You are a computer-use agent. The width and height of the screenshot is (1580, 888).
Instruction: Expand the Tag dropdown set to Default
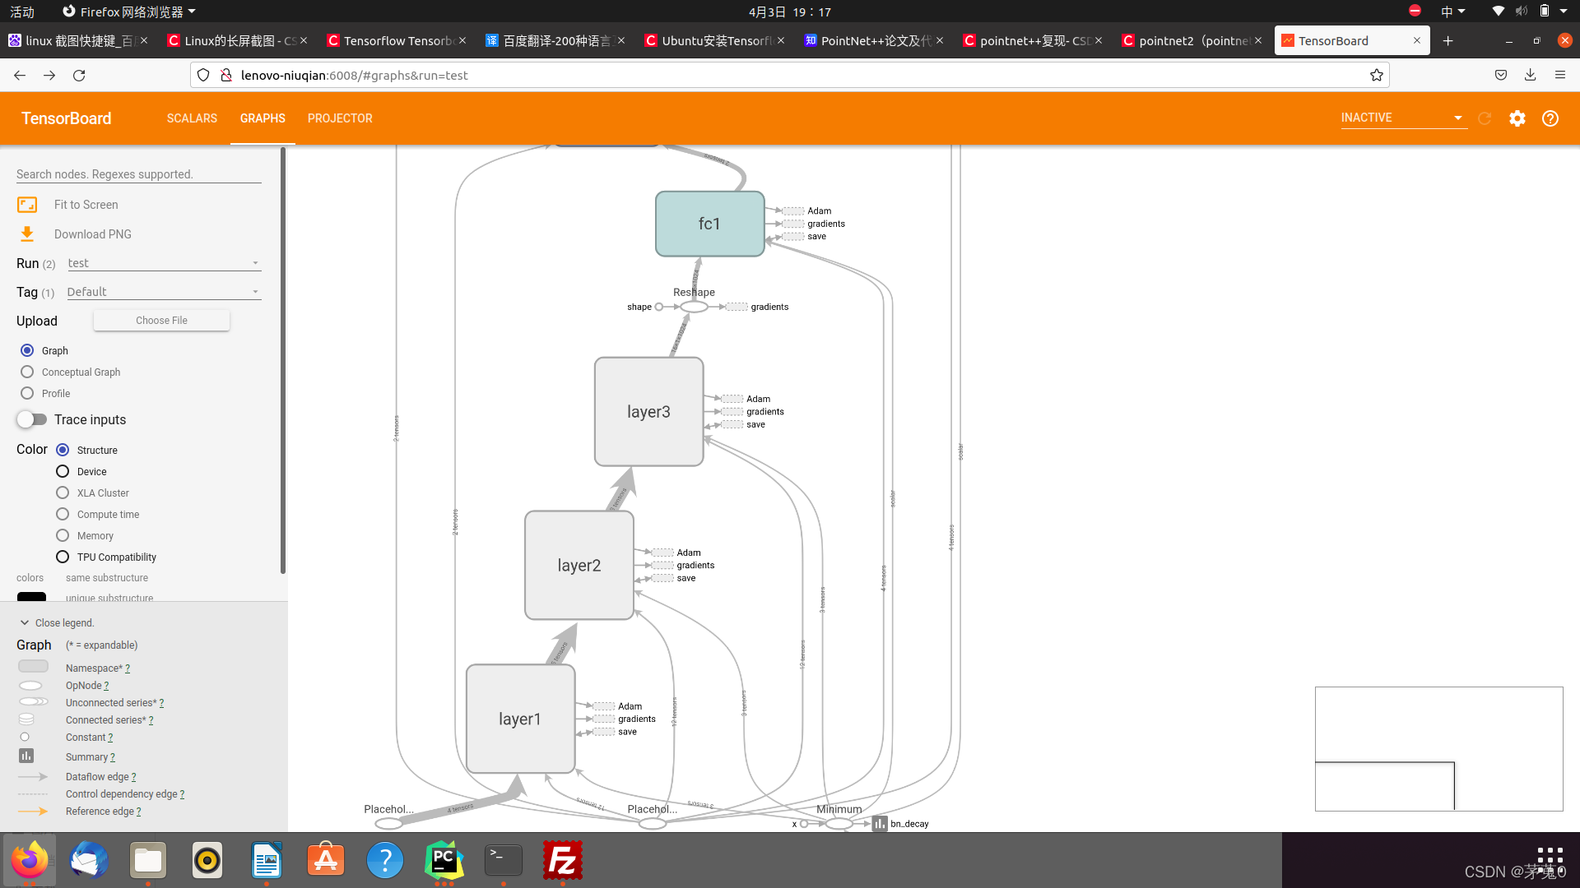[163, 292]
